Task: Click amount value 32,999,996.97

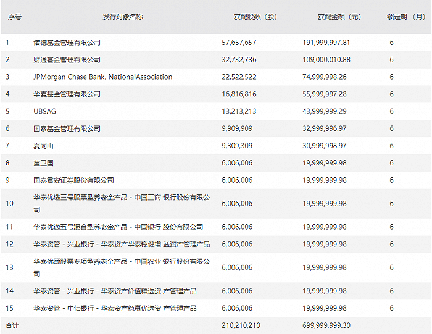Action: tap(325, 128)
